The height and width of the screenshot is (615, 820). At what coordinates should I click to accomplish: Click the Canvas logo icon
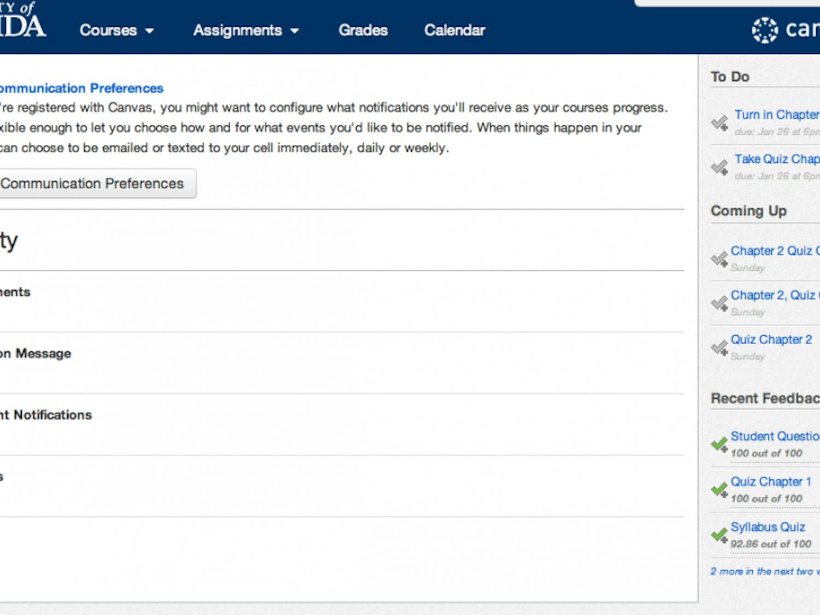764,30
